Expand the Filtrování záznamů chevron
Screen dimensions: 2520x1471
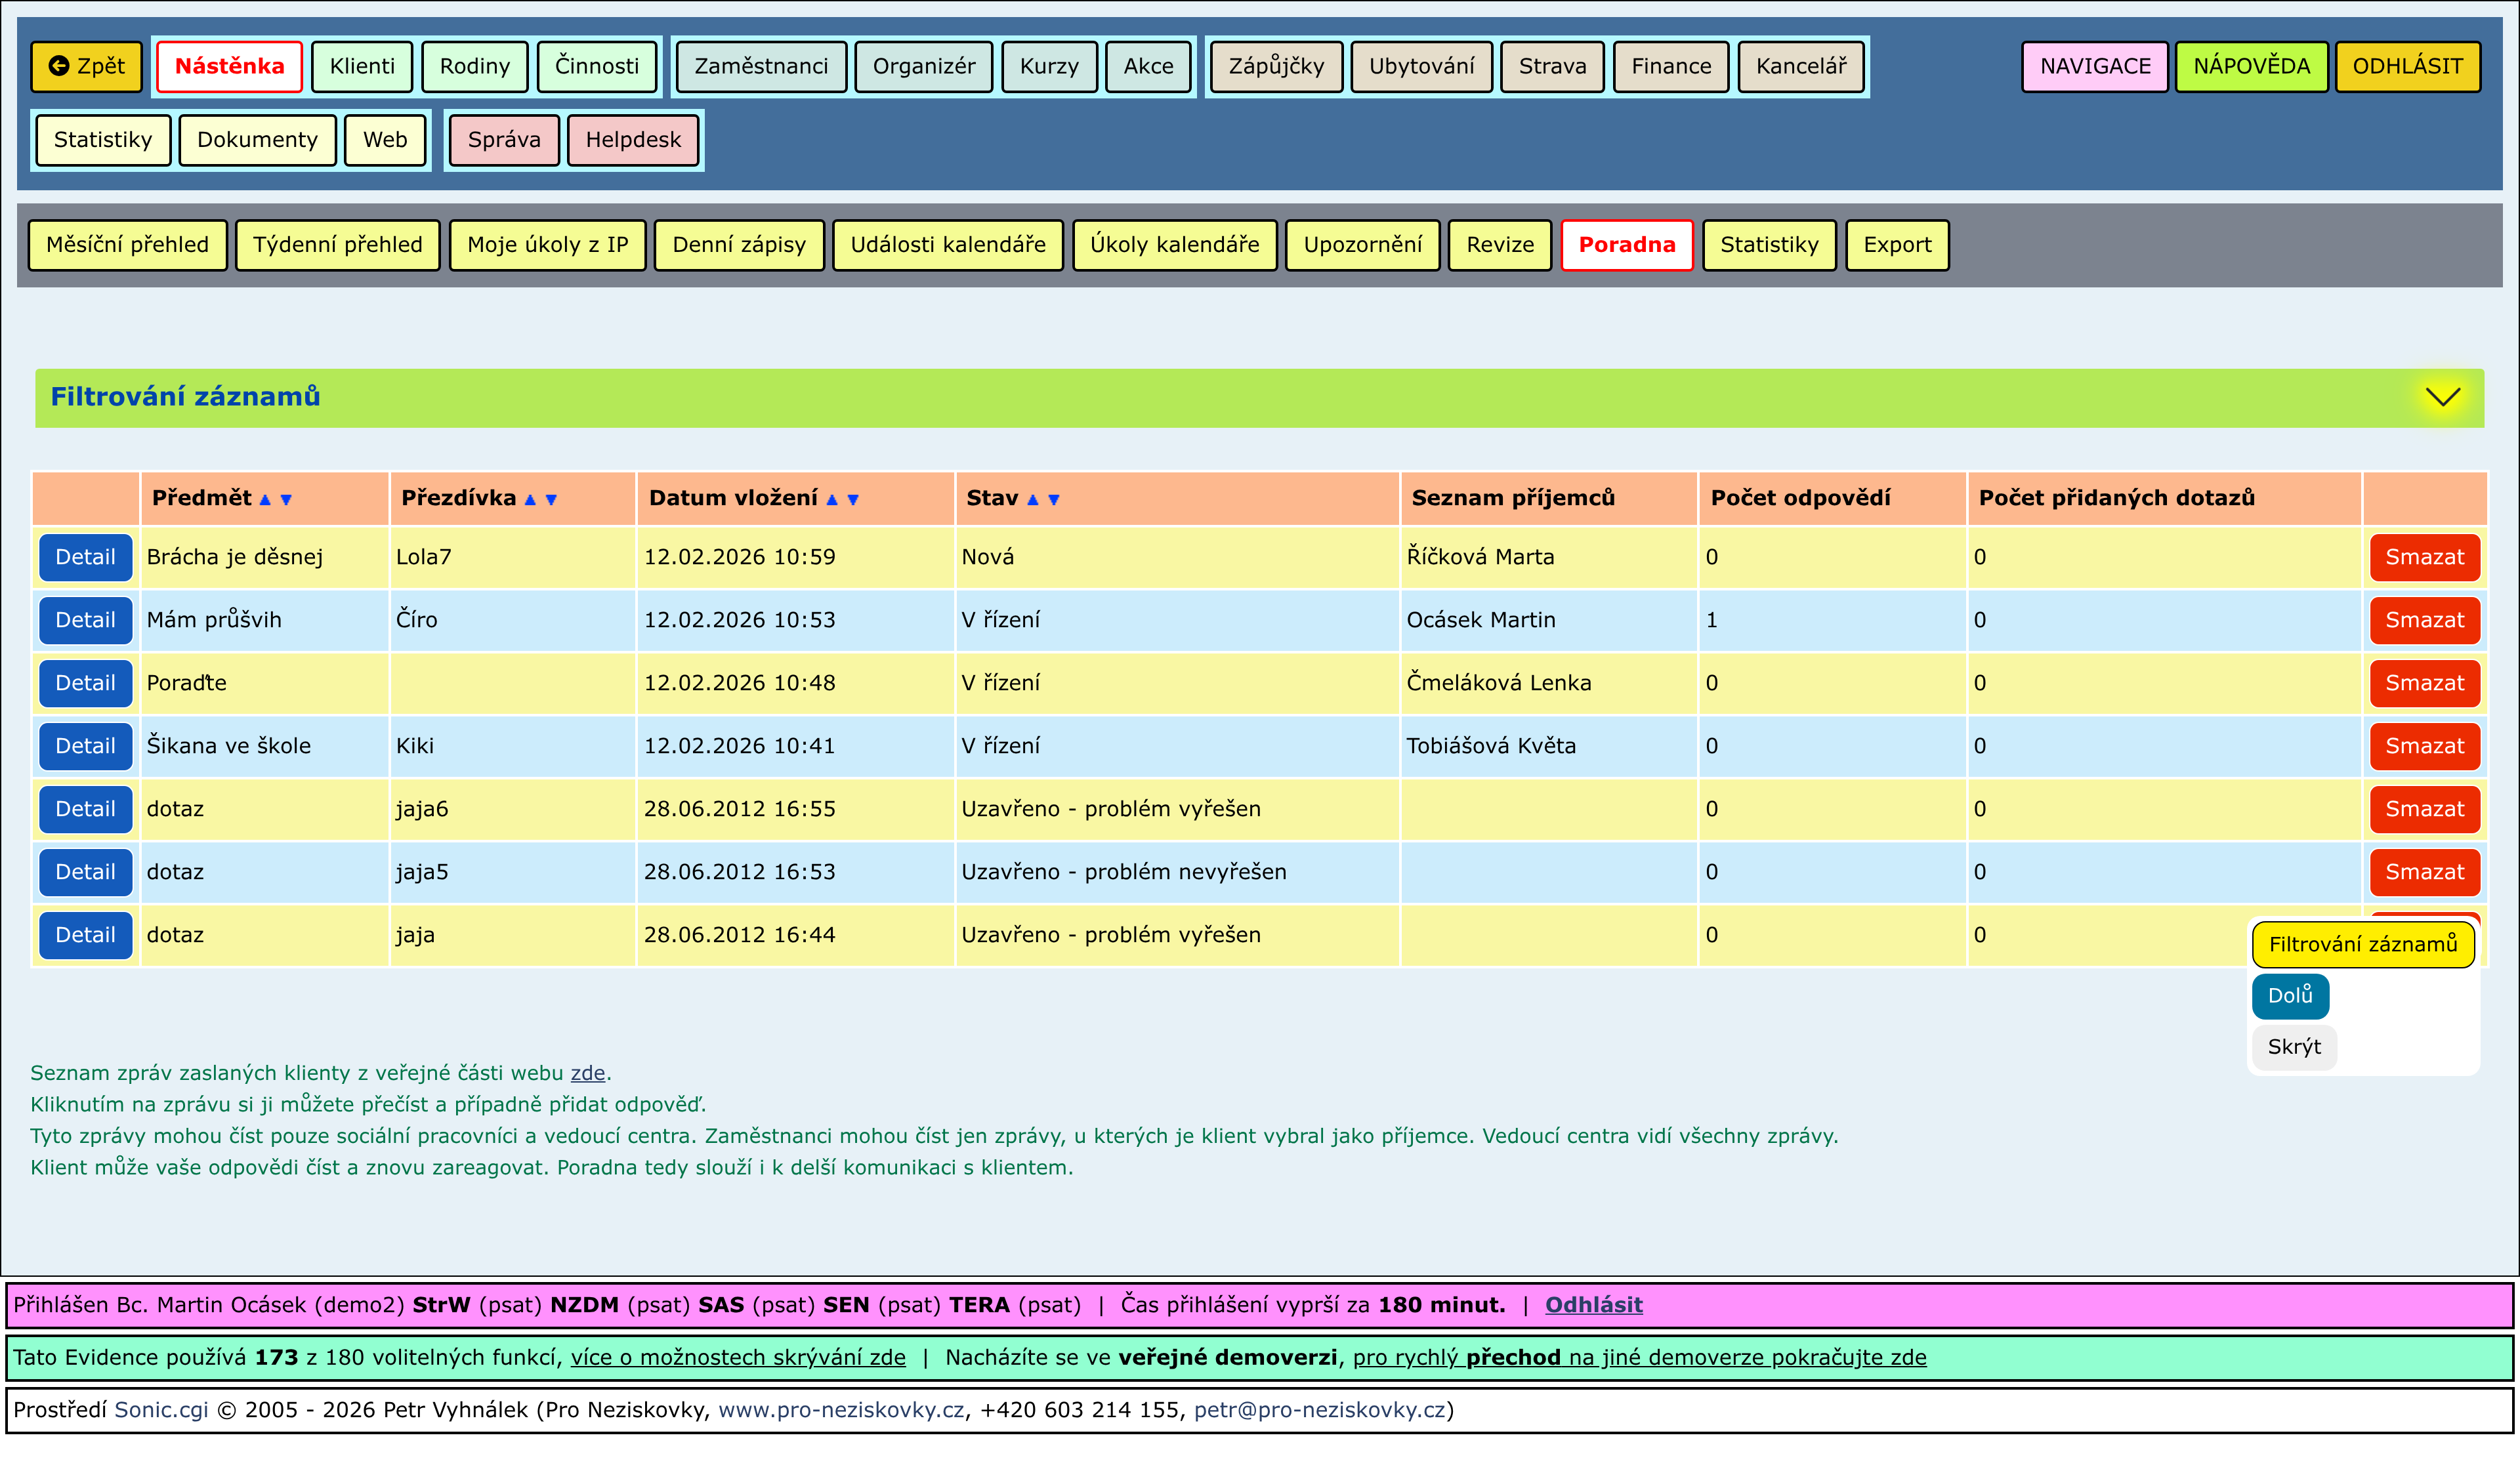tap(2442, 397)
